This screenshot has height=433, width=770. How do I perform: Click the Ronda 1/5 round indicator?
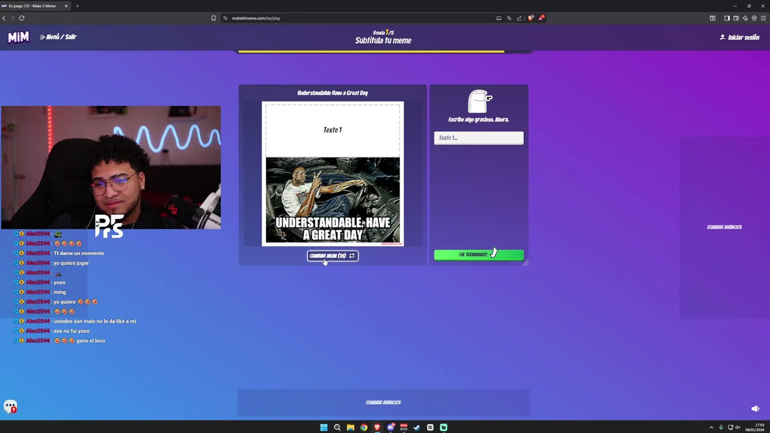click(x=383, y=32)
